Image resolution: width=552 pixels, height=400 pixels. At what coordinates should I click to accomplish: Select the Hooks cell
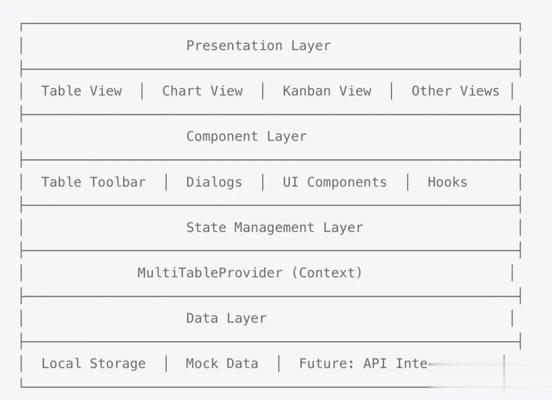pos(447,182)
